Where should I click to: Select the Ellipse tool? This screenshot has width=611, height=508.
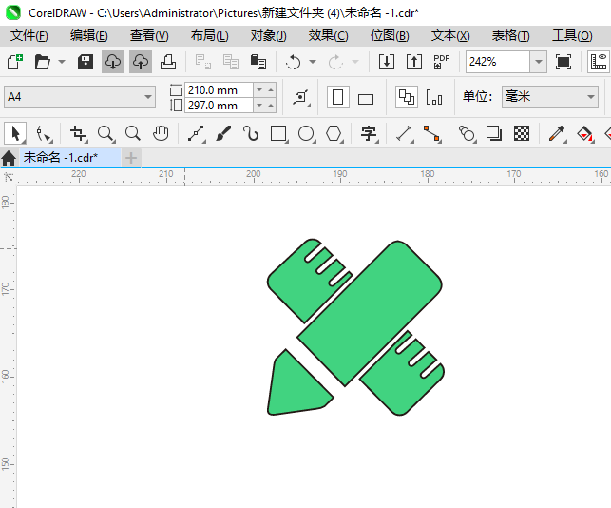[306, 133]
